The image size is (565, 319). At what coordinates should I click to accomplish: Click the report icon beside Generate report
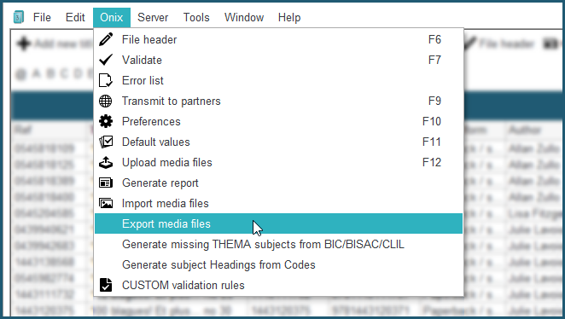pos(106,183)
